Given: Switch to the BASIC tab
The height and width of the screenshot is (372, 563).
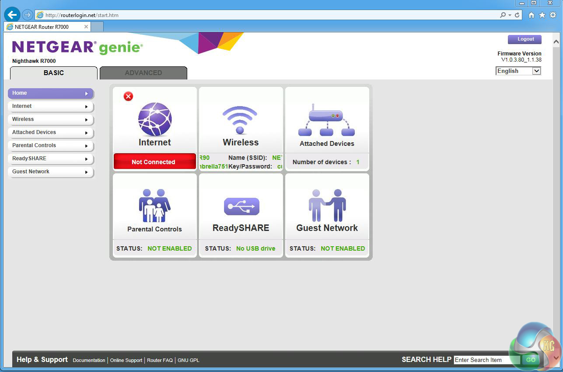Looking at the screenshot, I should (x=54, y=73).
